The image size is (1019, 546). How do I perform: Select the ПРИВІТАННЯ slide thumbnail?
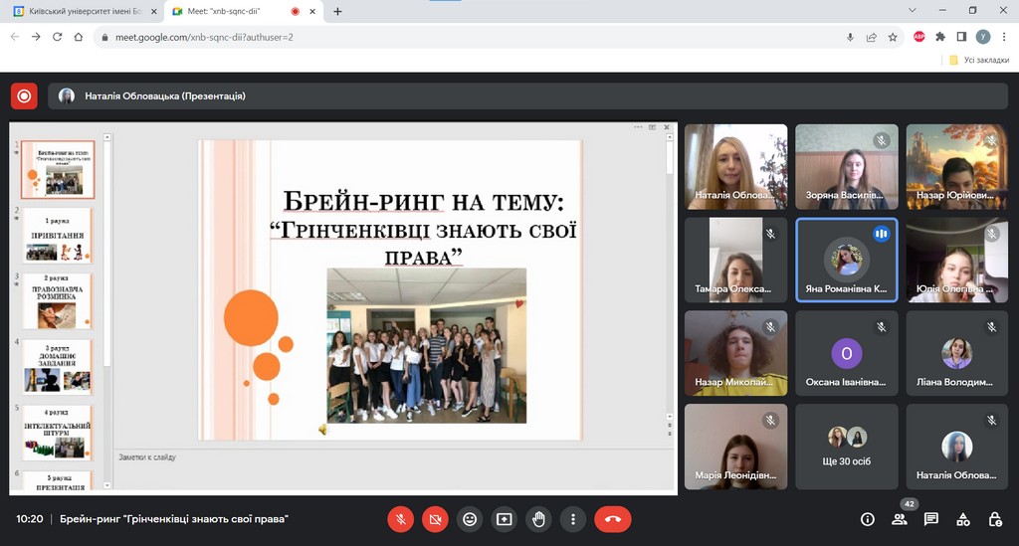click(x=58, y=235)
